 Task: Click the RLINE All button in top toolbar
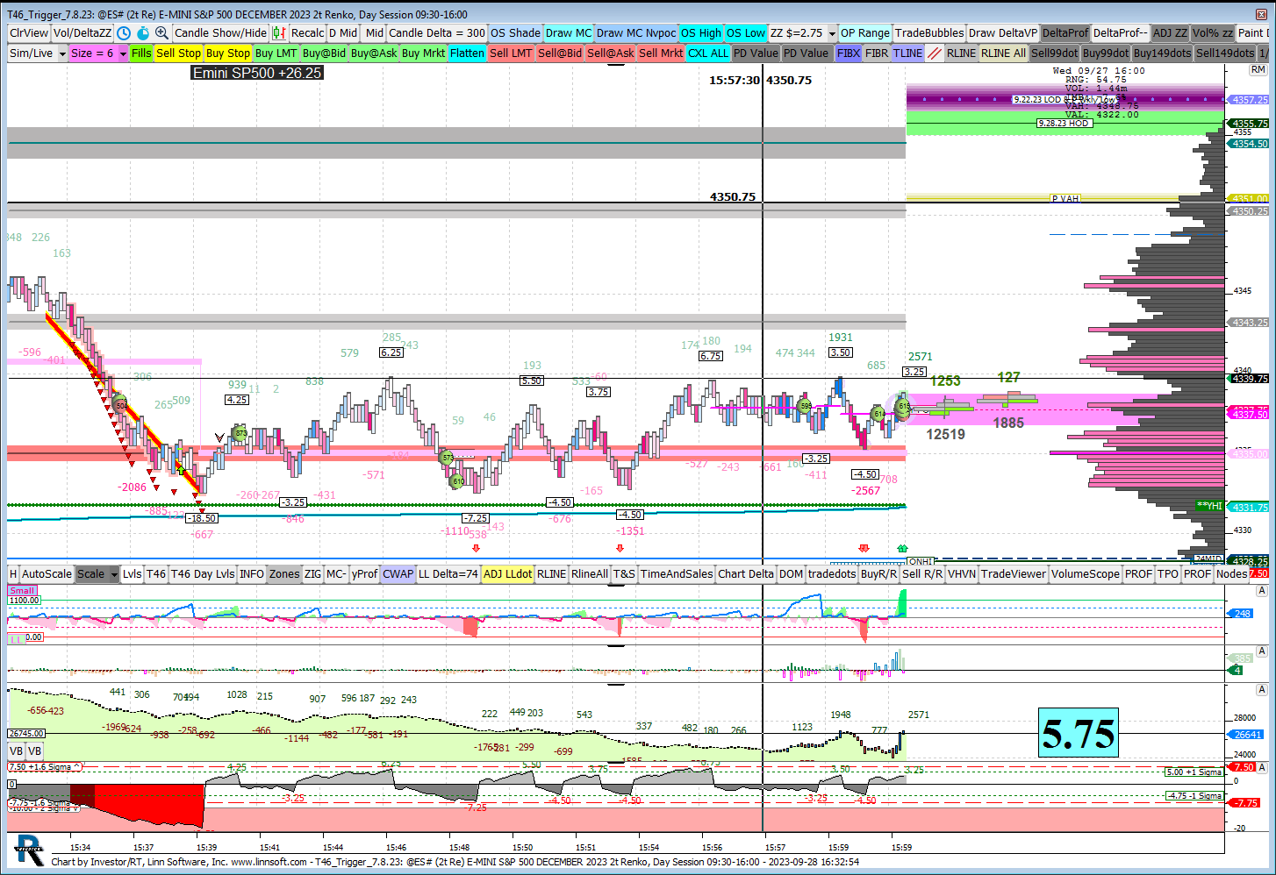[1003, 53]
